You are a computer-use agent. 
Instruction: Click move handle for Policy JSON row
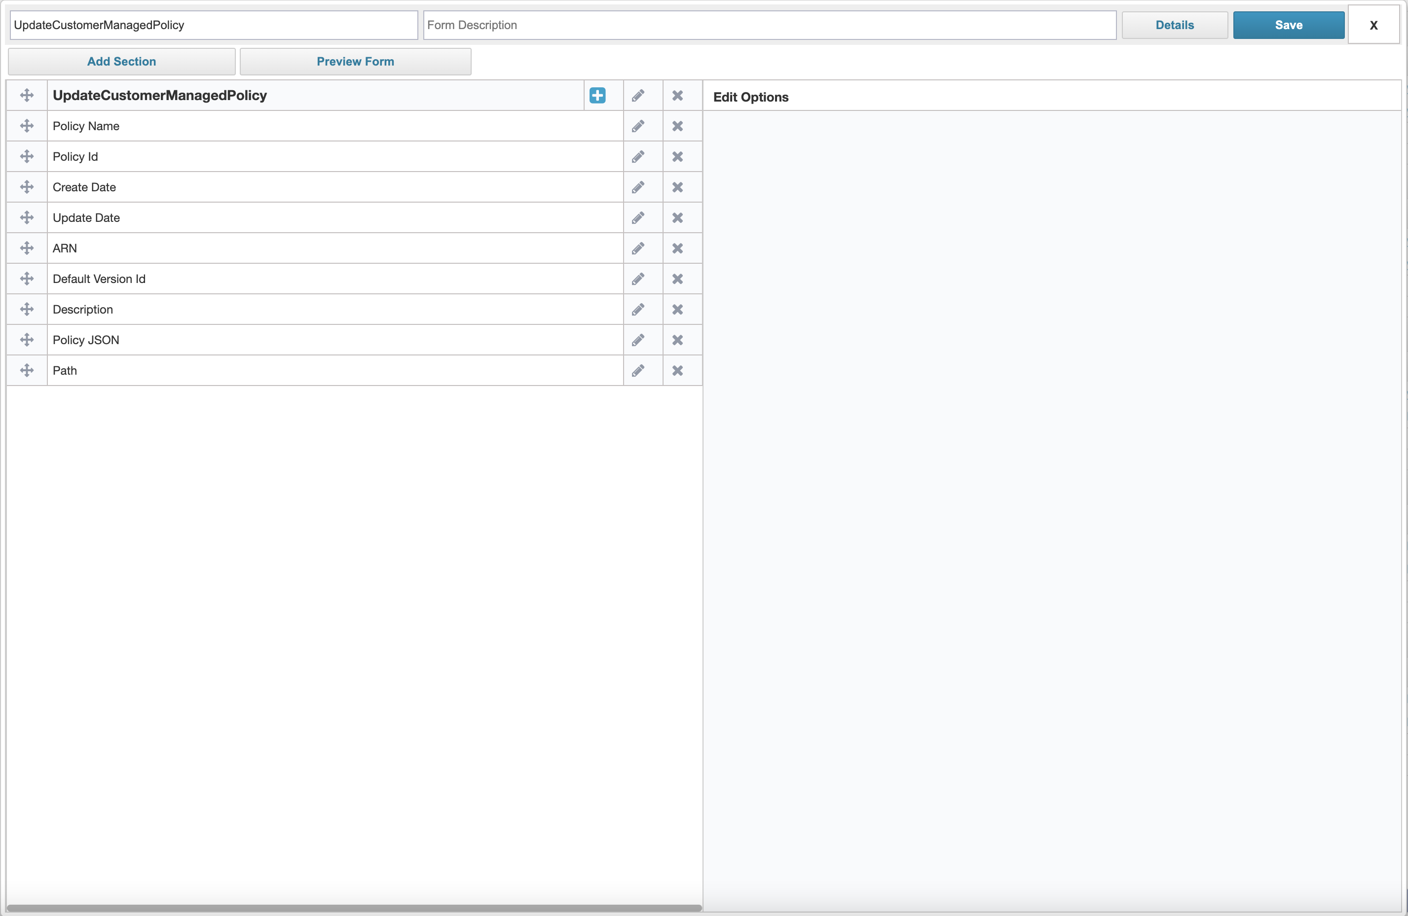[27, 340]
